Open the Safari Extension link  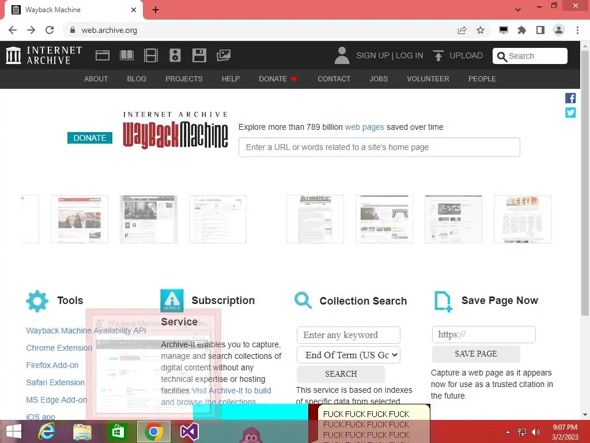pyautogui.click(x=55, y=382)
